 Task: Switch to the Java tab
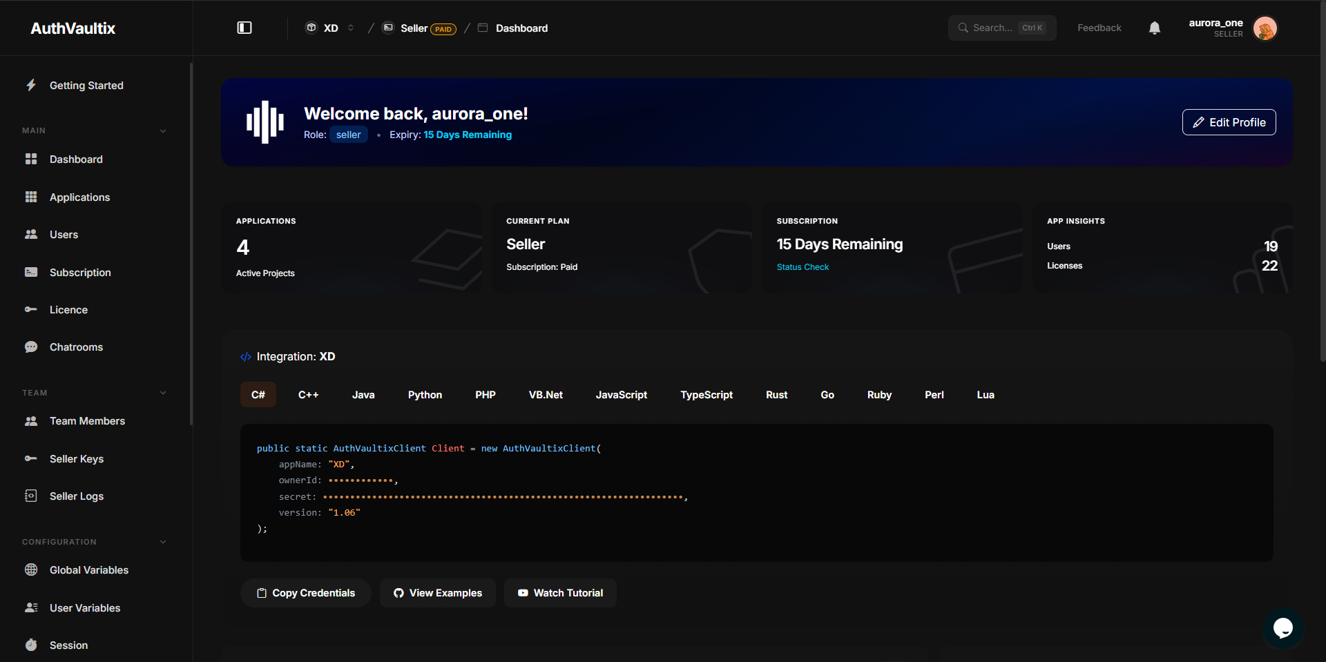pyautogui.click(x=363, y=395)
